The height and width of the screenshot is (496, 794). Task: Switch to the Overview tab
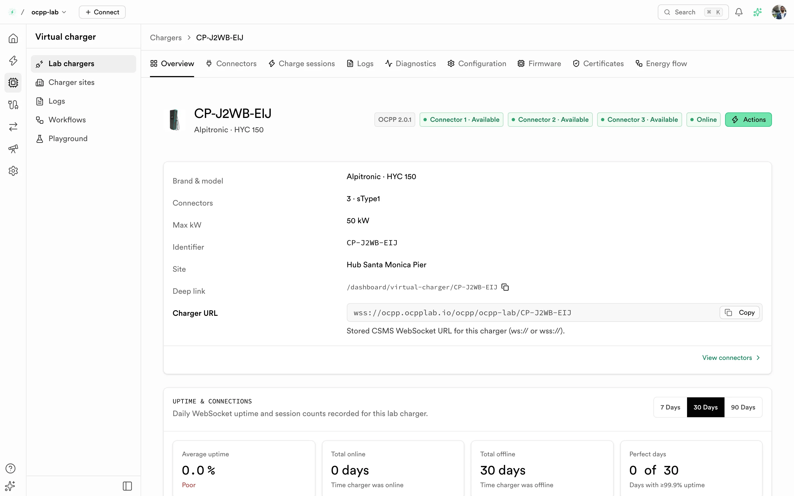click(x=172, y=64)
